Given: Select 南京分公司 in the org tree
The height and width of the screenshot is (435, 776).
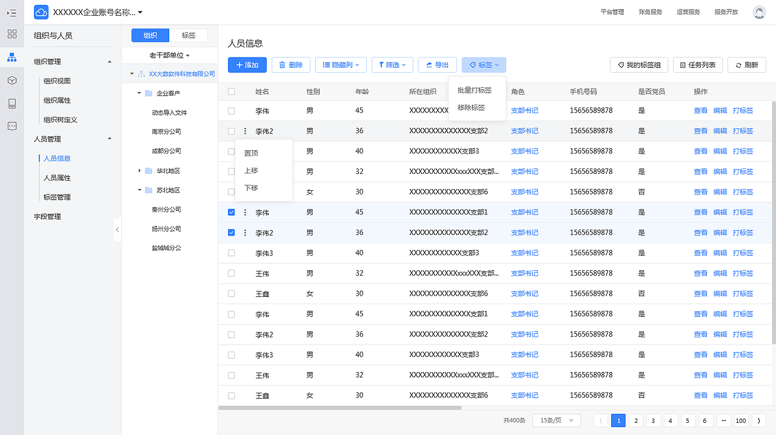Looking at the screenshot, I should [166, 131].
